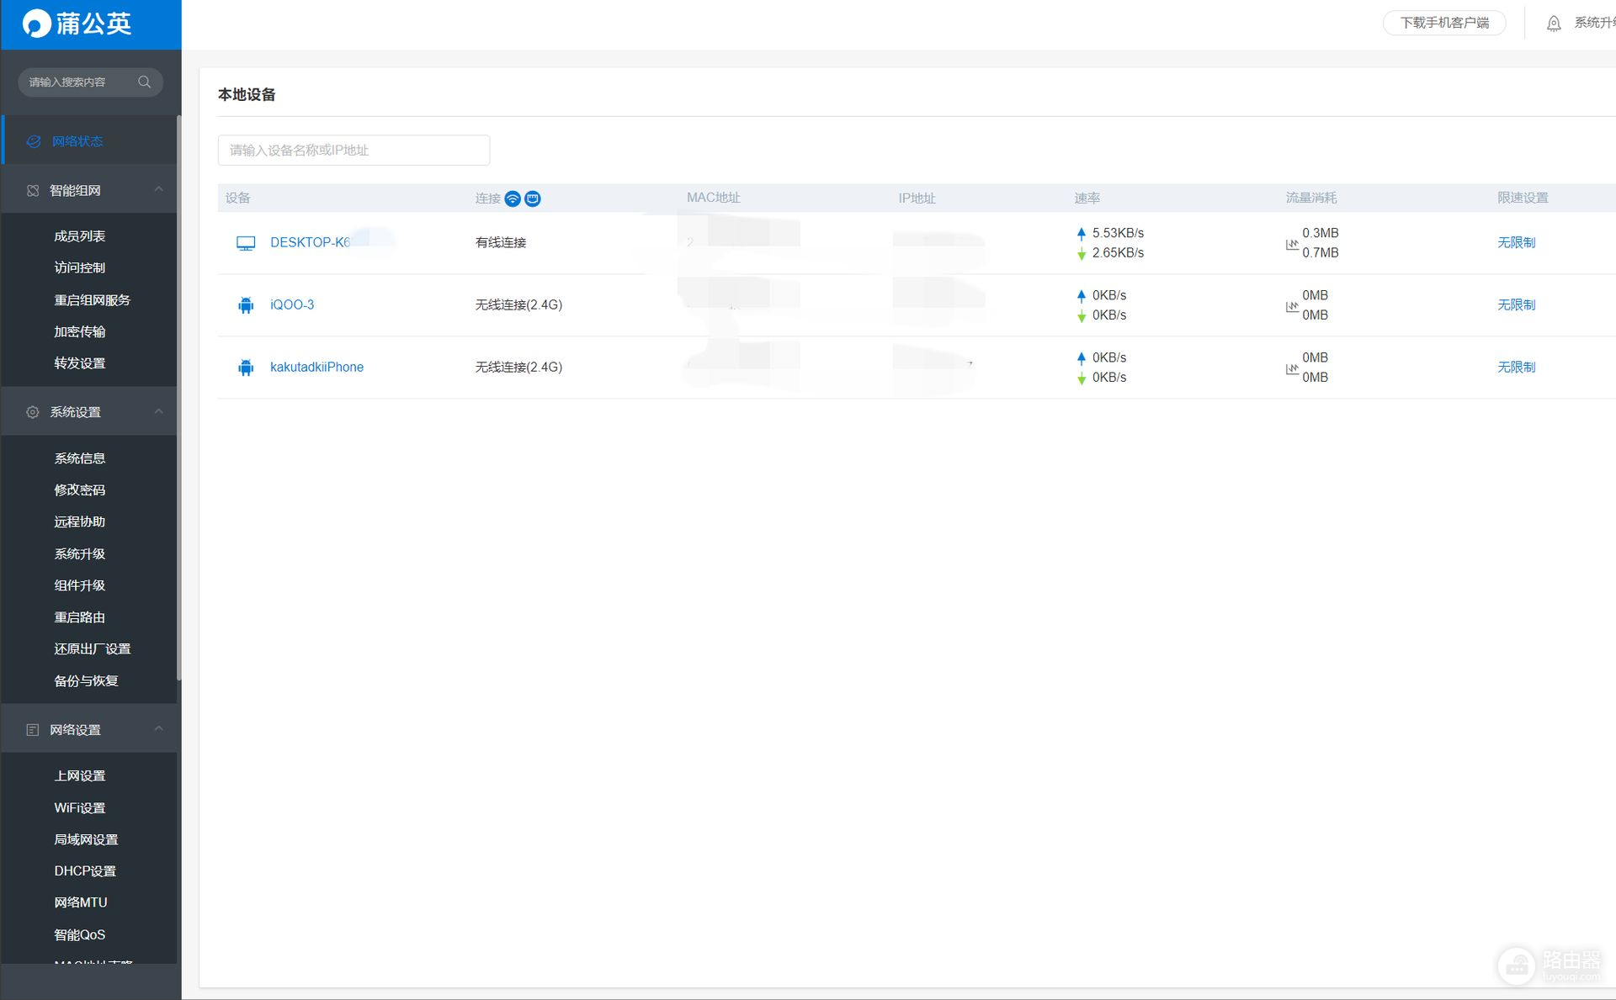Open iQOO-3 device link
The image size is (1616, 1000).
point(292,304)
